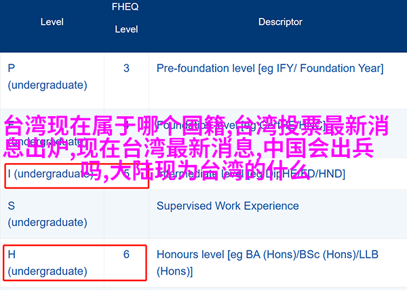Click the FHEQ Level column header

point(125,18)
